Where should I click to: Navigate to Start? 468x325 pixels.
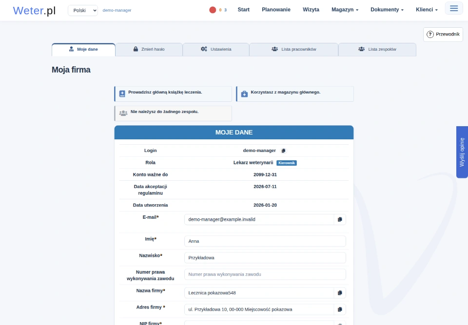tap(244, 10)
